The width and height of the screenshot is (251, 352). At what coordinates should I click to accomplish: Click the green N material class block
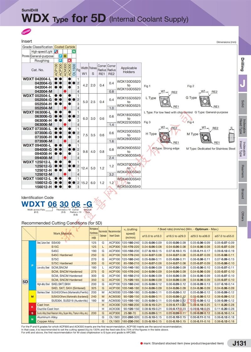pos(32,319)
